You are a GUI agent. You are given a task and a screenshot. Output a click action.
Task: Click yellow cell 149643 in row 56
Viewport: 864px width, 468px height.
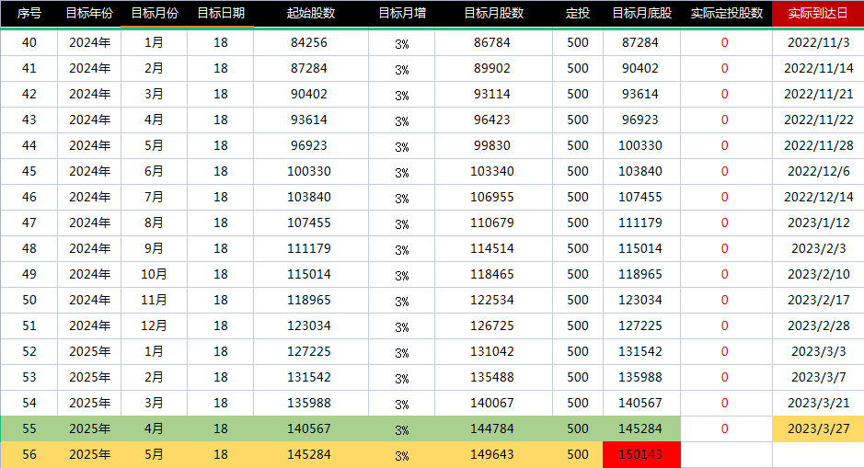click(493, 454)
